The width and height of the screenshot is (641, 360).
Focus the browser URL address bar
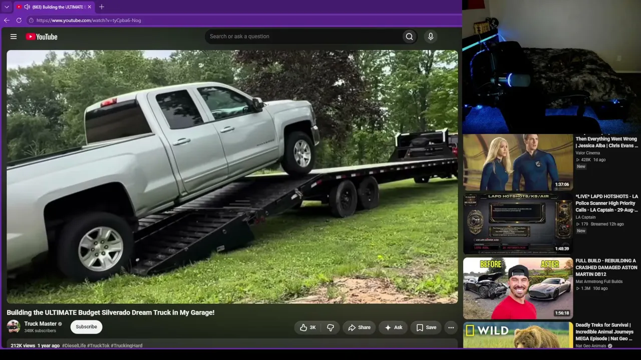point(242,20)
